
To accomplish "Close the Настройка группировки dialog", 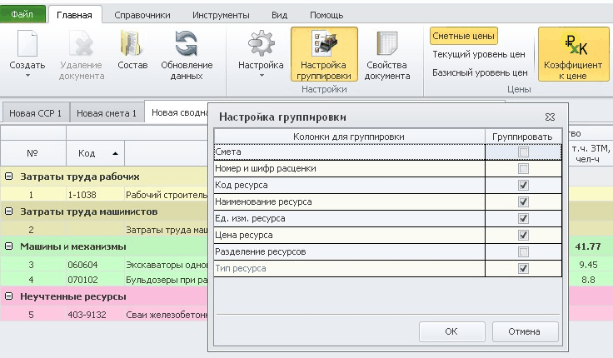I will click(550, 117).
